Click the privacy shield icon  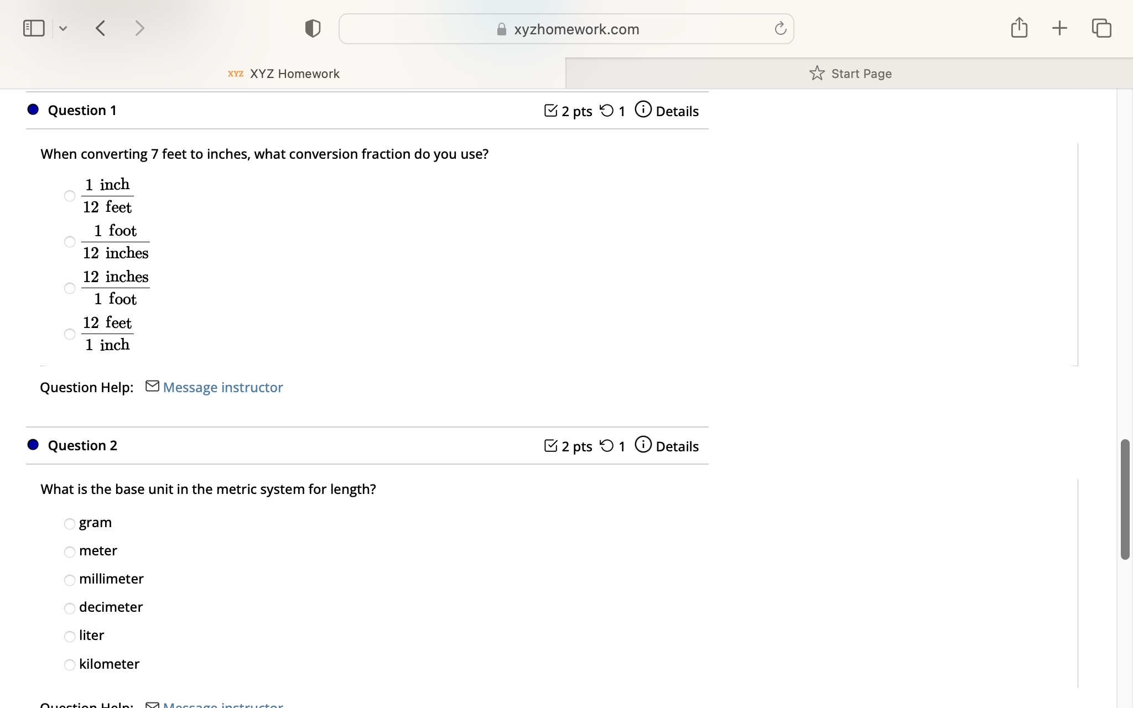coord(313,28)
